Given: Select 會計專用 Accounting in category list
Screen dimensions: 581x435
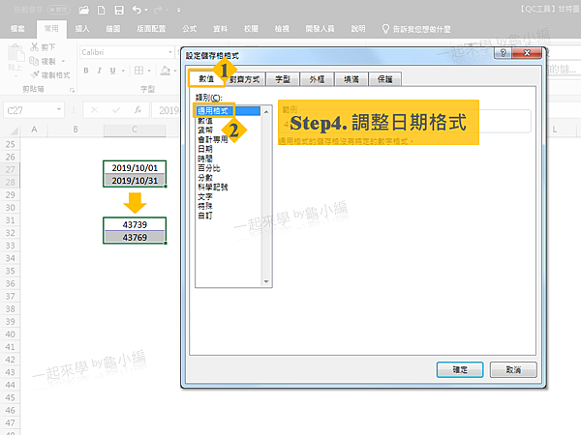Looking at the screenshot, I should pyautogui.click(x=213, y=139).
